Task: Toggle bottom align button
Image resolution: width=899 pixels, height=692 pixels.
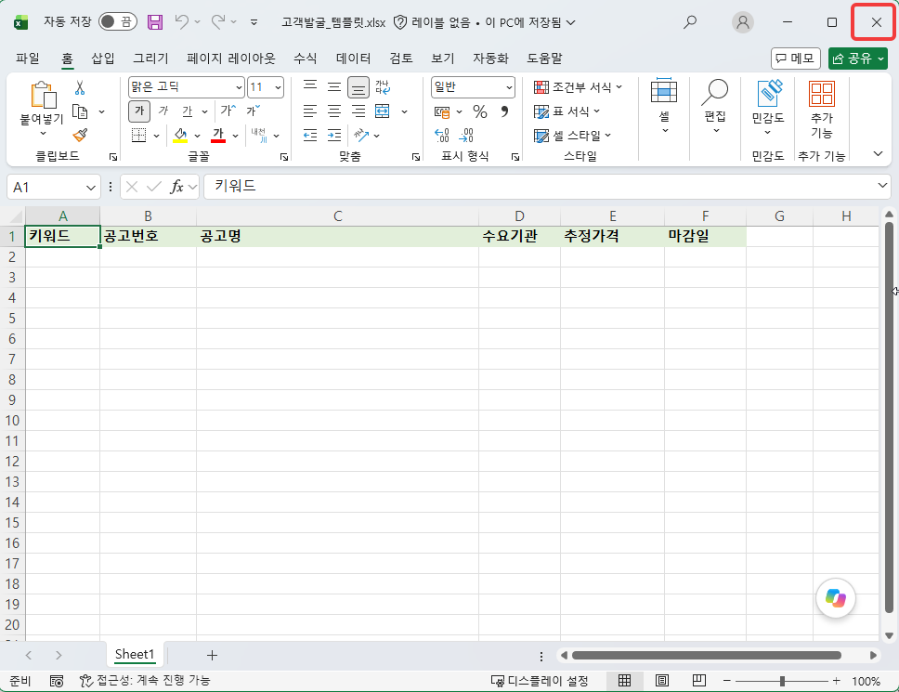Action: click(x=358, y=87)
